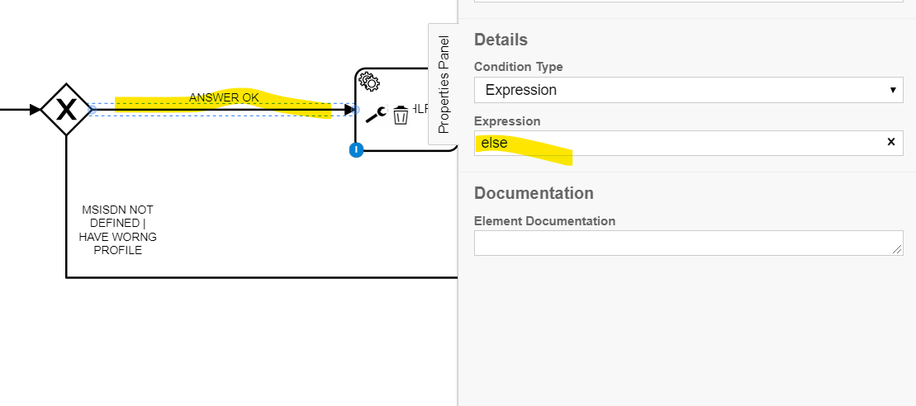Click the blue circular badge on task corner
This screenshot has width=916, height=406.
(356, 150)
